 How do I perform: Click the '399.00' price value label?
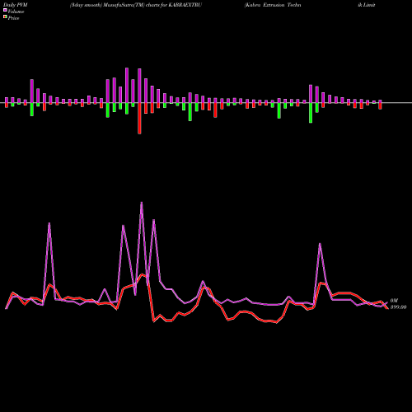[x=398, y=307]
